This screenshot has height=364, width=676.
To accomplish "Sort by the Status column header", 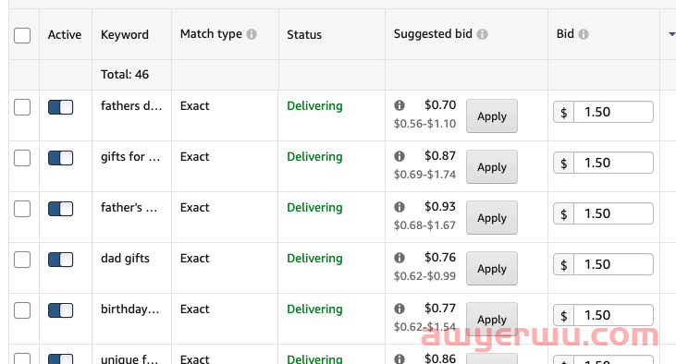I will point(304,34).
